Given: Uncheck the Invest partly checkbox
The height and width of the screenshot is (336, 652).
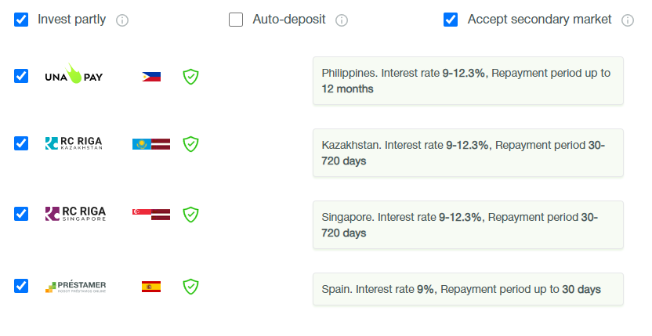Looking at the screenshot, I should click(x=21, y=20).
